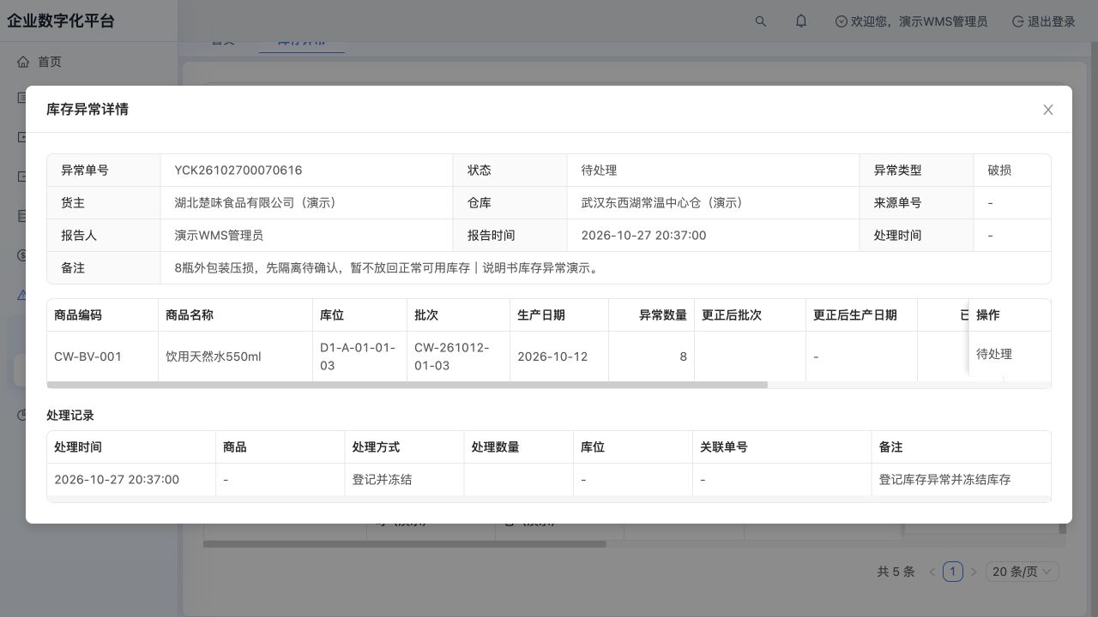Click the search magnifier icon in header
This screenshot has height=617, width=1098.
pos(761,21)
